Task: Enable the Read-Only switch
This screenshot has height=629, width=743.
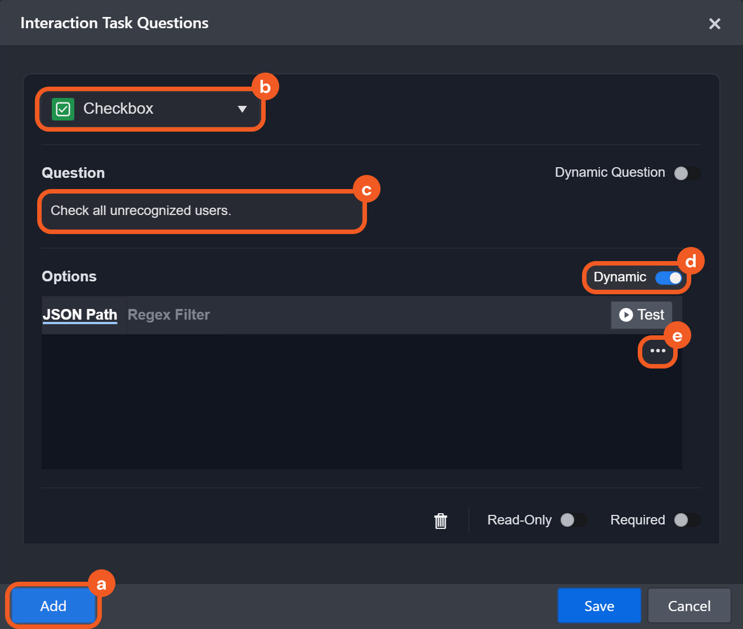Action: (573, 520)
